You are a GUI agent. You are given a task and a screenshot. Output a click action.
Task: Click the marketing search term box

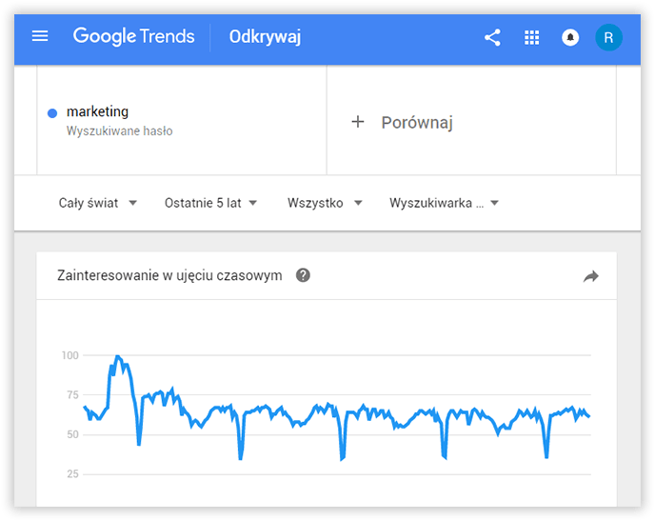coord(181,120)
